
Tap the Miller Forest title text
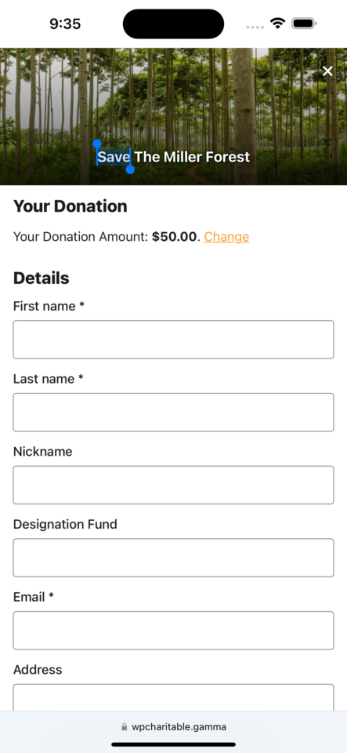[x=192, y=157]
